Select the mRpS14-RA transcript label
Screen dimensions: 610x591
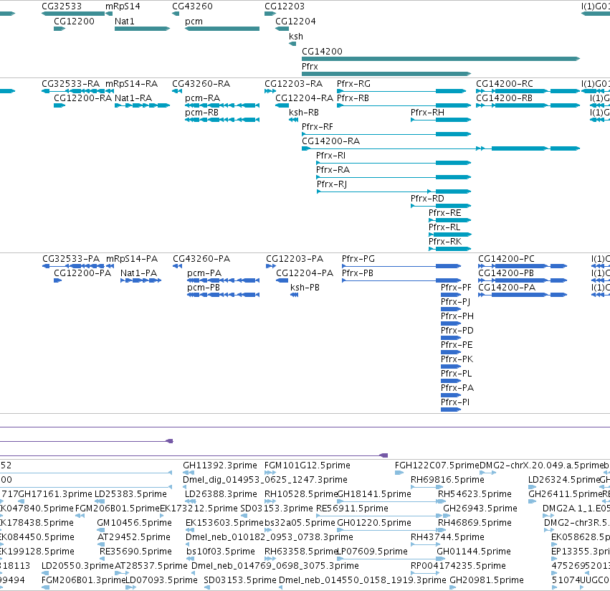131,84
